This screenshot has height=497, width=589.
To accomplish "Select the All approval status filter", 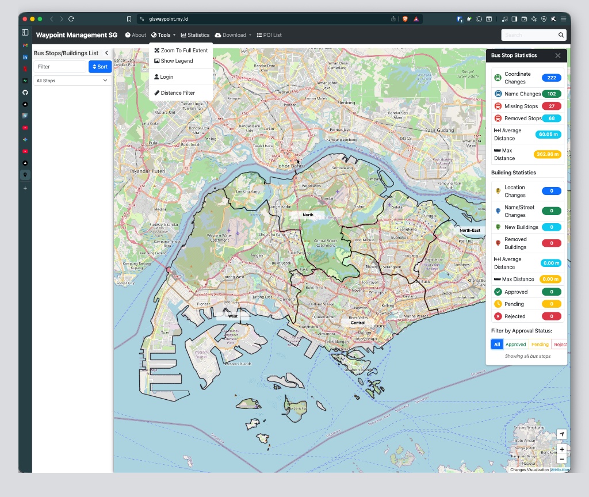I will (497, 345).
